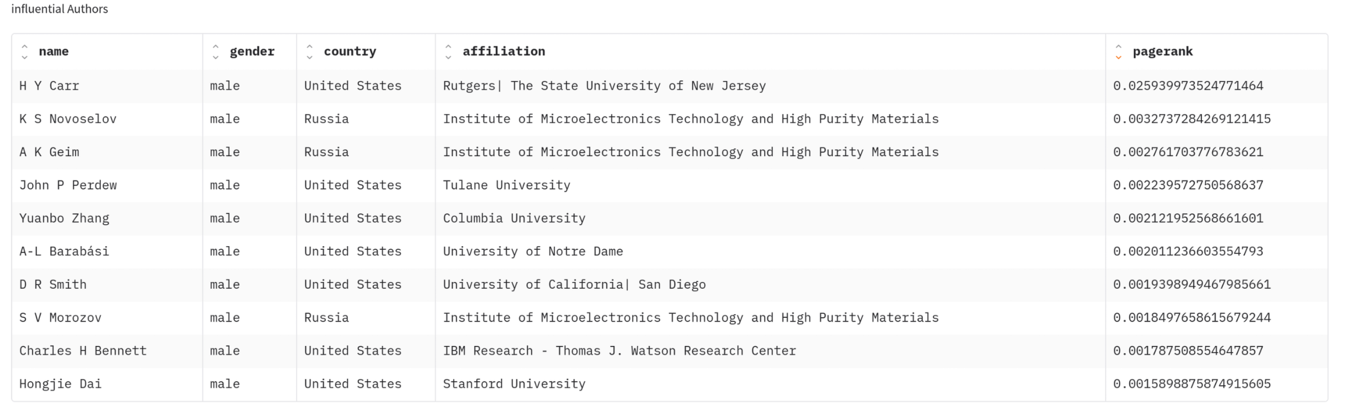Click the sort arrows beside name header
This screenshot has height=414, width=1345.
click(x=25, y=52)
